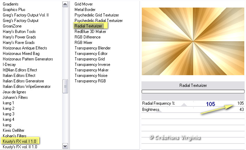Select kang 3 in list

9,114
